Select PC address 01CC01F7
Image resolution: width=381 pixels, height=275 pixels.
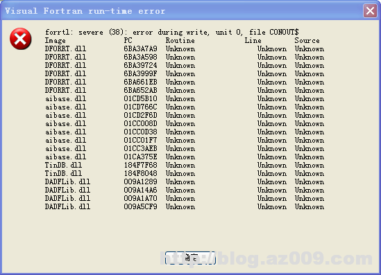[140, 140]
